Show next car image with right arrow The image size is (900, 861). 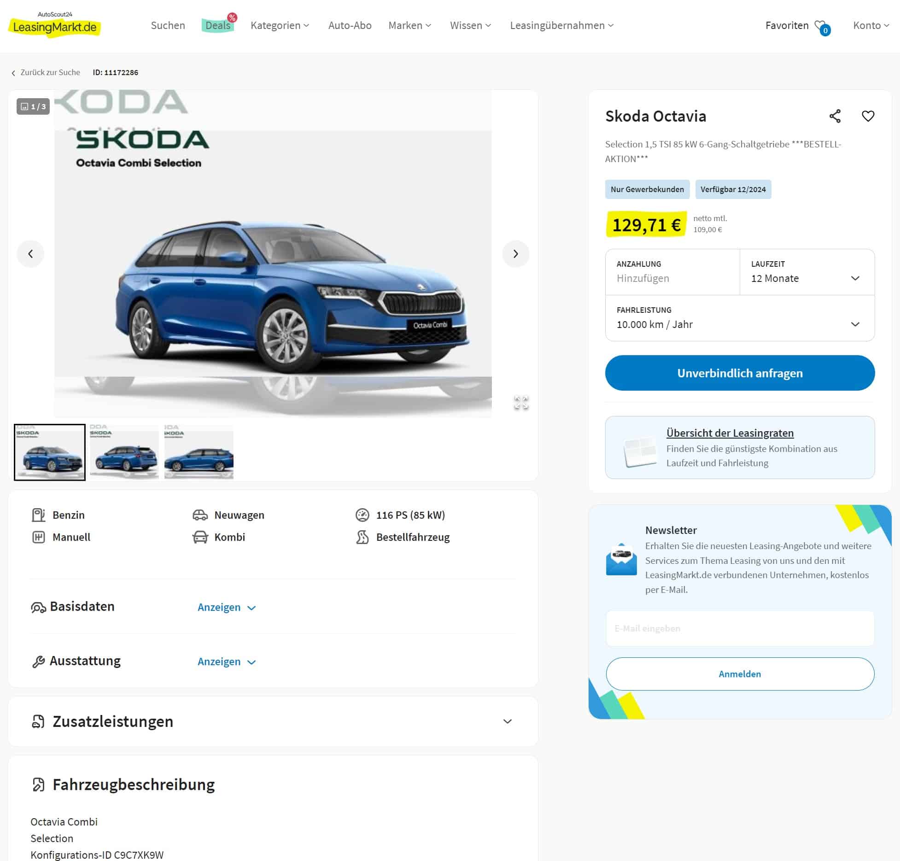coord(515,254)
